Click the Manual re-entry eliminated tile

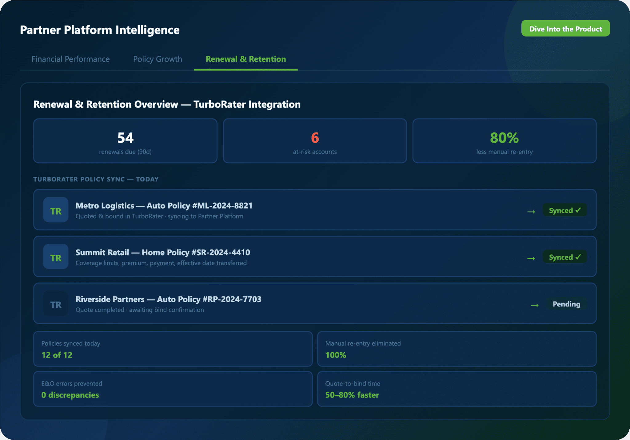point(457,349)
